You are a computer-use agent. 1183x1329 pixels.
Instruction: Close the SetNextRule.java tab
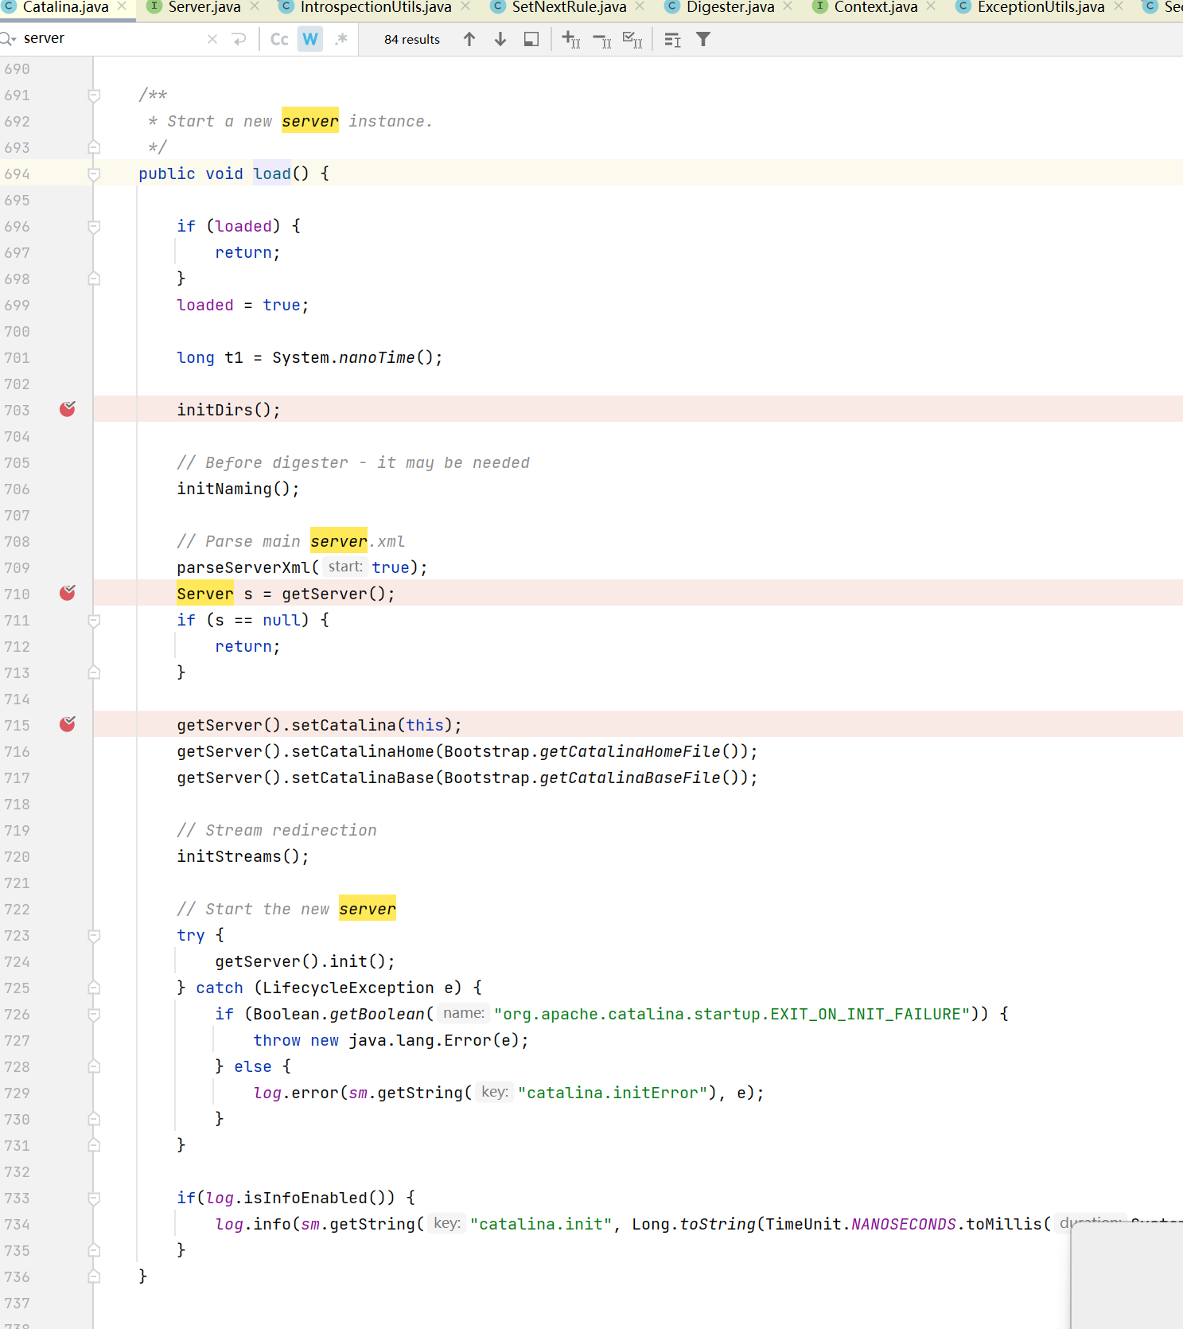point(640,6)
